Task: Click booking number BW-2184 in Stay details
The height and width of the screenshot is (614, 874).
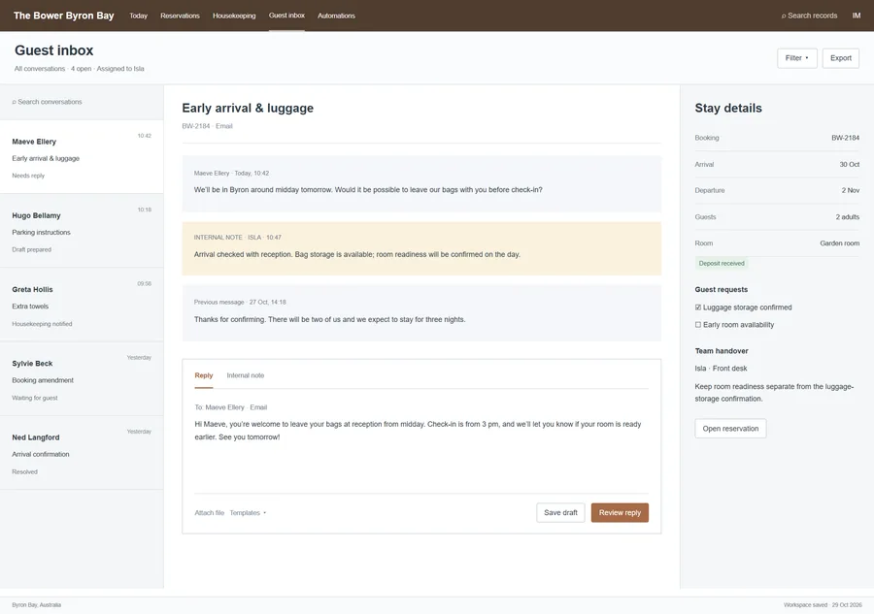Action: 845,138
